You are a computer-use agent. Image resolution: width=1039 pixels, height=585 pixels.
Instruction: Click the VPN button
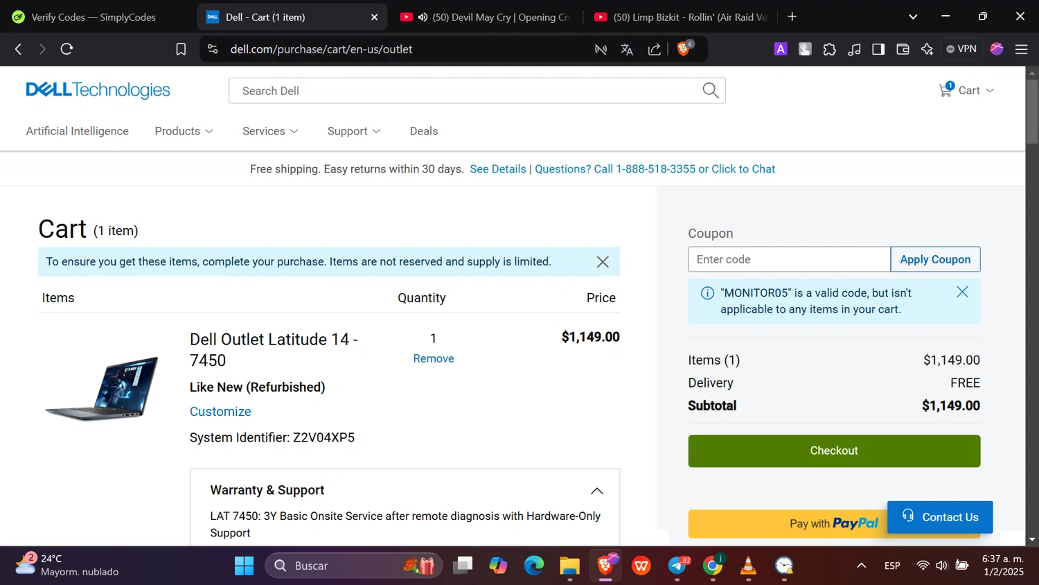click(x=961, y=49)
